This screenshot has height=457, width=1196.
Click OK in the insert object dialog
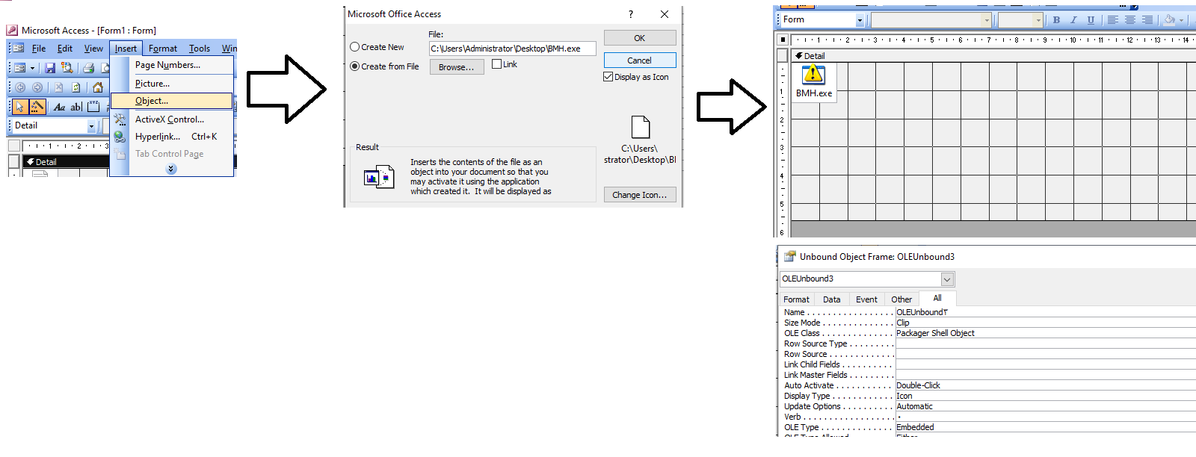(x=640, y=38)
